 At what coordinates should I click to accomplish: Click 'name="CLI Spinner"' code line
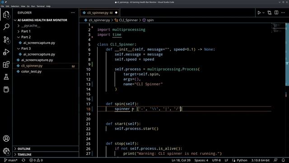click(143, 84)
